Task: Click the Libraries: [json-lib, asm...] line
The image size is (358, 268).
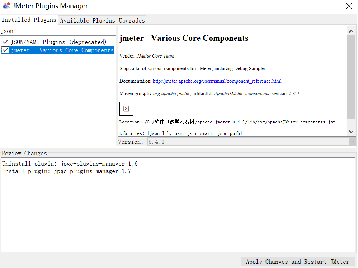Action: pyautogui.click(x=180, y=133)
